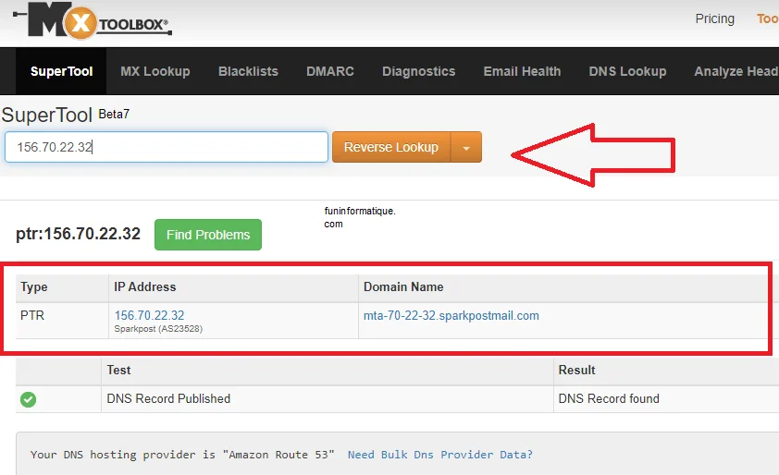Image resolution: width=779 pixels, height=475 pixels.
Task: Switch to MX Lookup tab
Action: point(155,71)
